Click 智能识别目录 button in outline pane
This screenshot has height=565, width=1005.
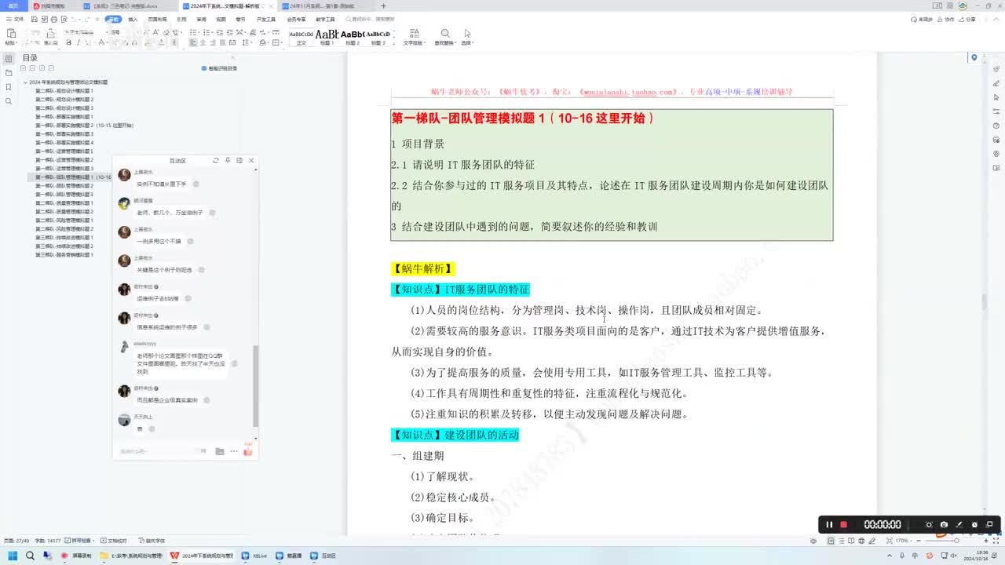pos(220,69)
